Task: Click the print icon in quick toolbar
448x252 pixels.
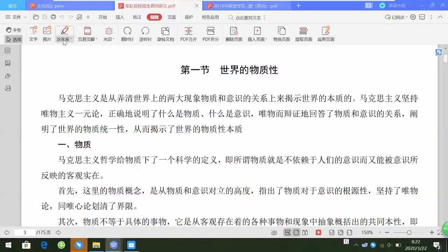Action: click(53, 17)
